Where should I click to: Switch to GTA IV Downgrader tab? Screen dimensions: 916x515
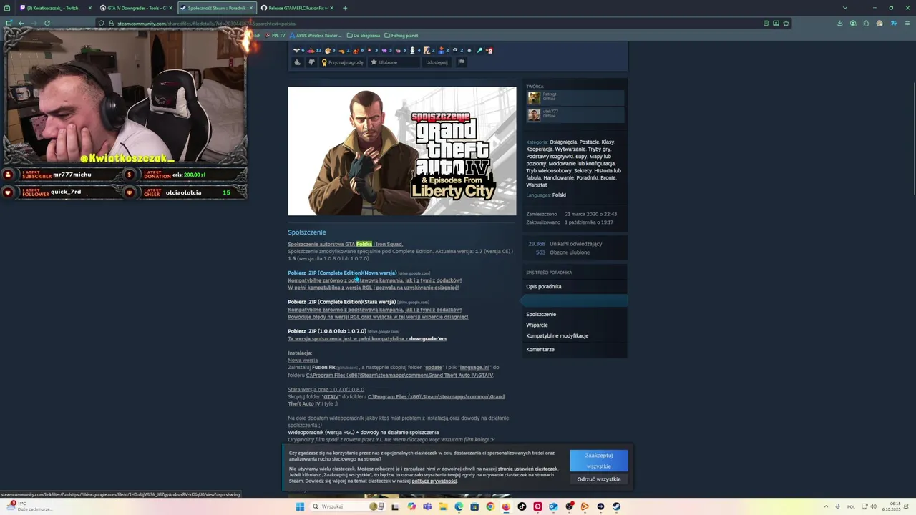click(136, 8)
